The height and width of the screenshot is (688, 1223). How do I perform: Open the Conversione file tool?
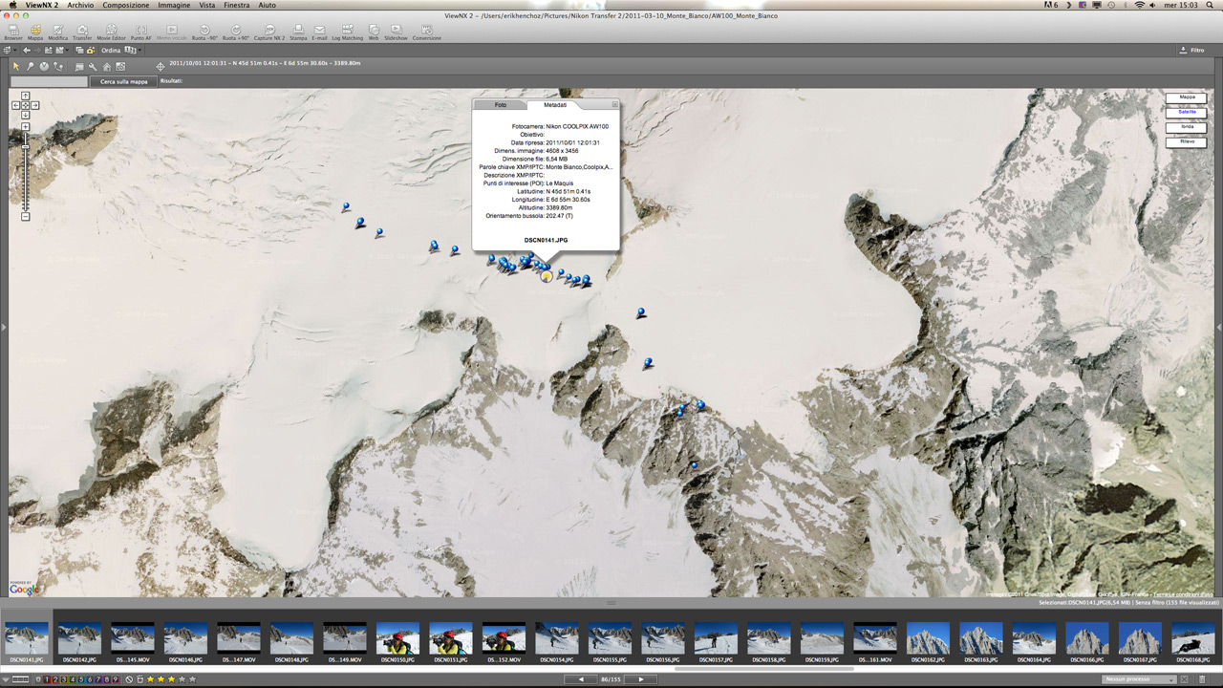point(426,32)
